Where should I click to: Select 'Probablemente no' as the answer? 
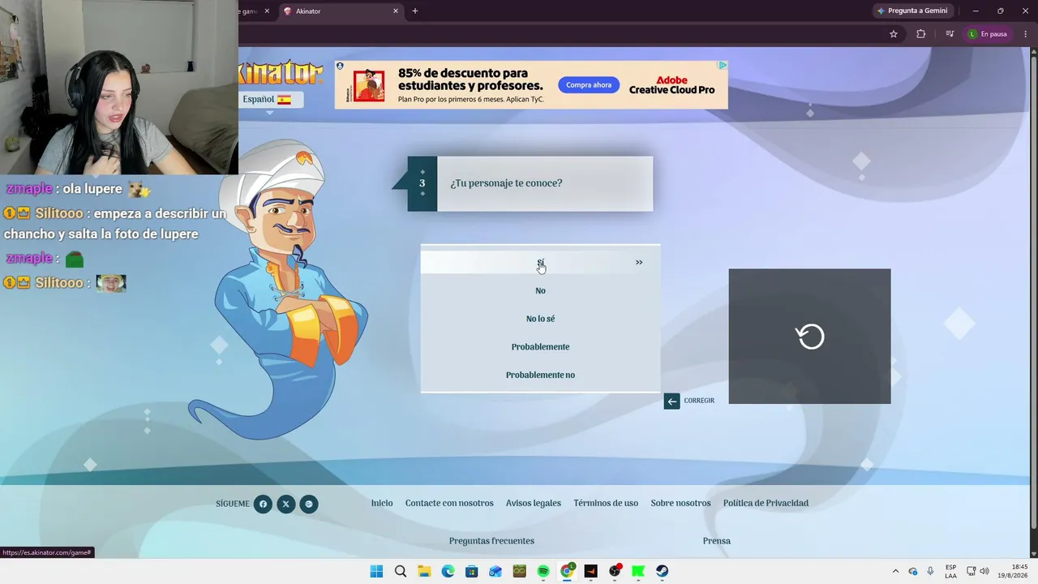pyautogui.click(x=540, y=375)
